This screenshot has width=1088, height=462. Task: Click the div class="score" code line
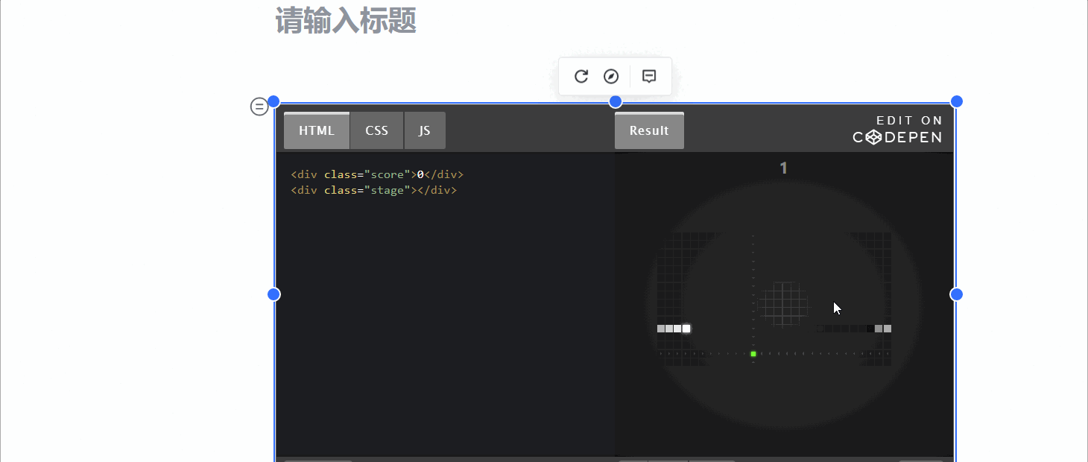pyautogui.click(x=377, y=174)
